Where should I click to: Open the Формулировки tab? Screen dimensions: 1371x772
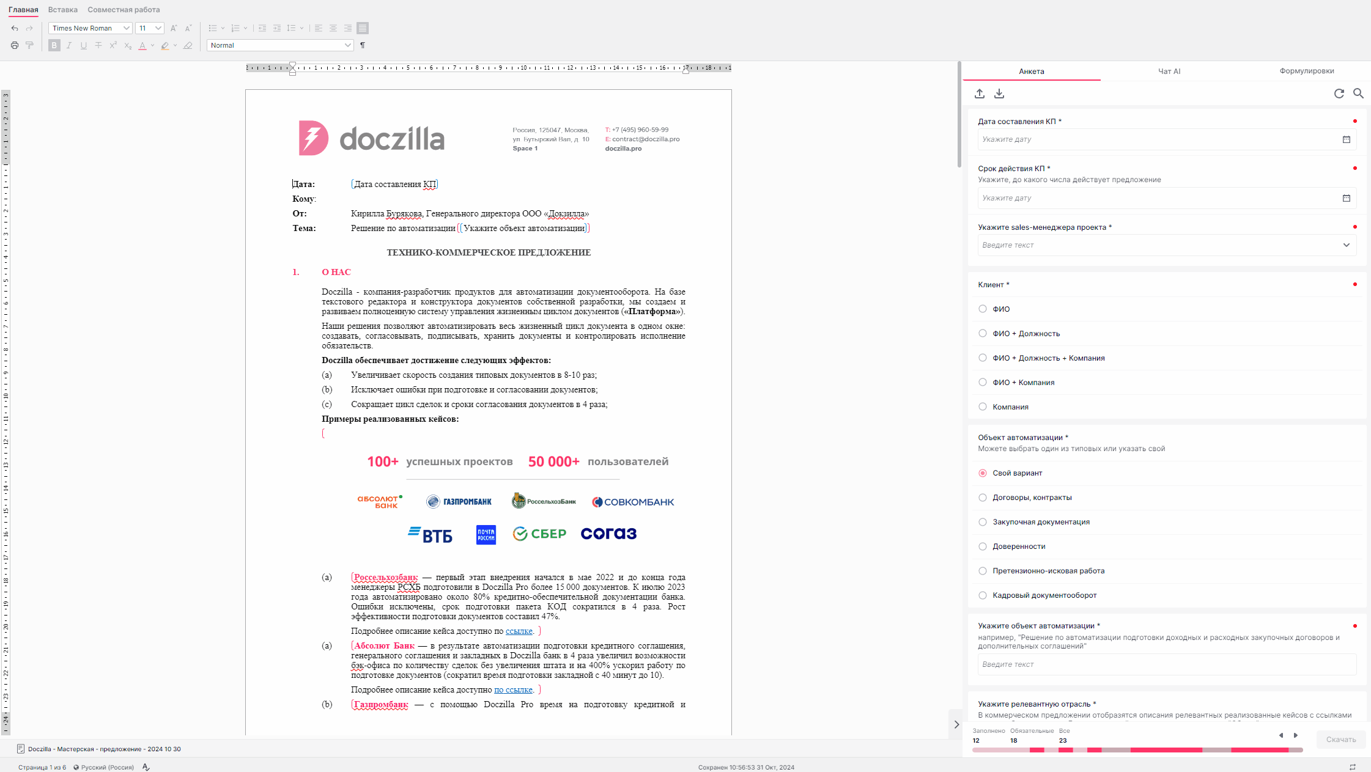point(1307,72)
